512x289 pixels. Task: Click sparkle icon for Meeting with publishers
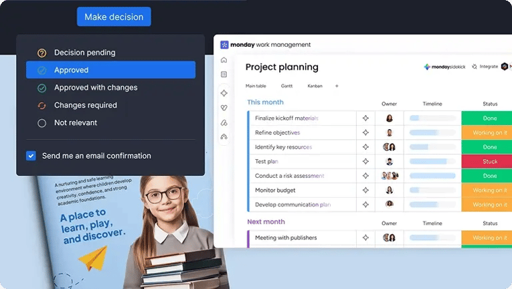[x=365, y=237]
